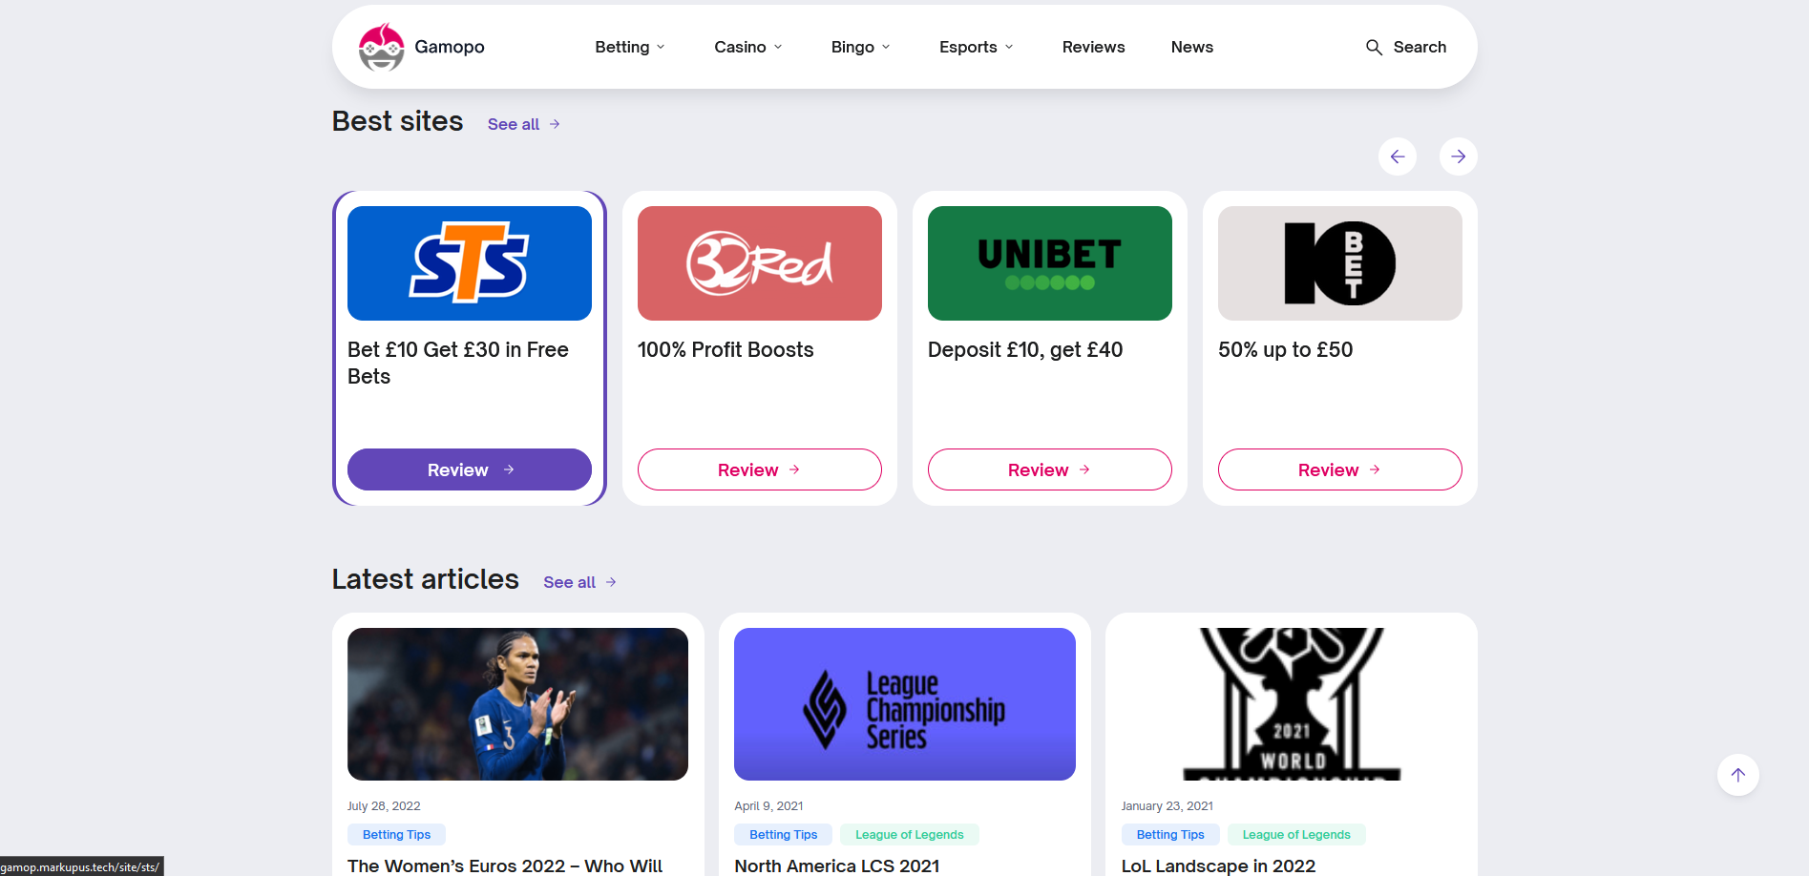
Task: Expand the Casino dropdown menu
Action: [x=748, y=47]
